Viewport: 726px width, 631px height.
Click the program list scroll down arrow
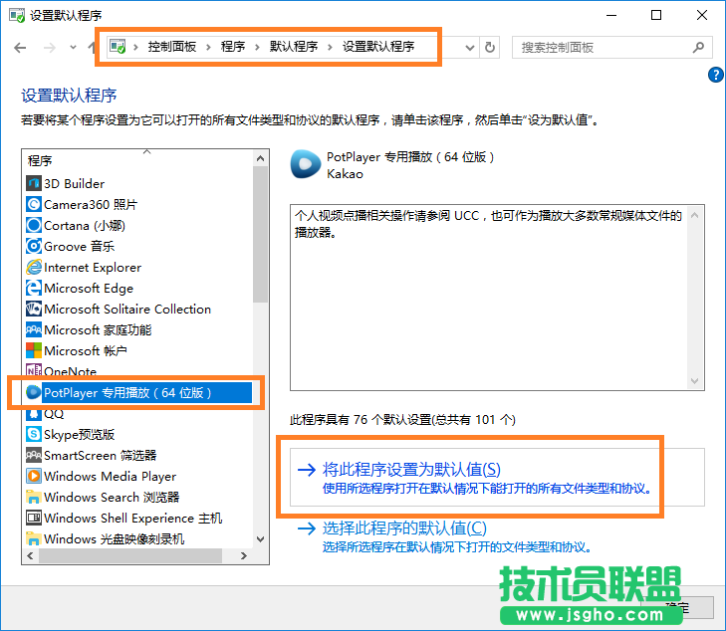(x=260, y=539)
